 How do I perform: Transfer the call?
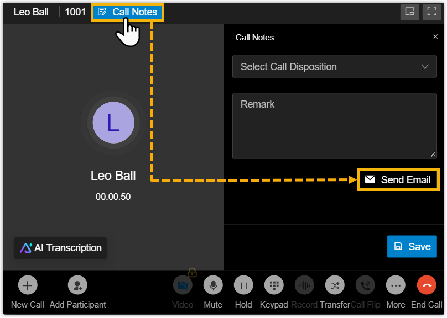335,285
